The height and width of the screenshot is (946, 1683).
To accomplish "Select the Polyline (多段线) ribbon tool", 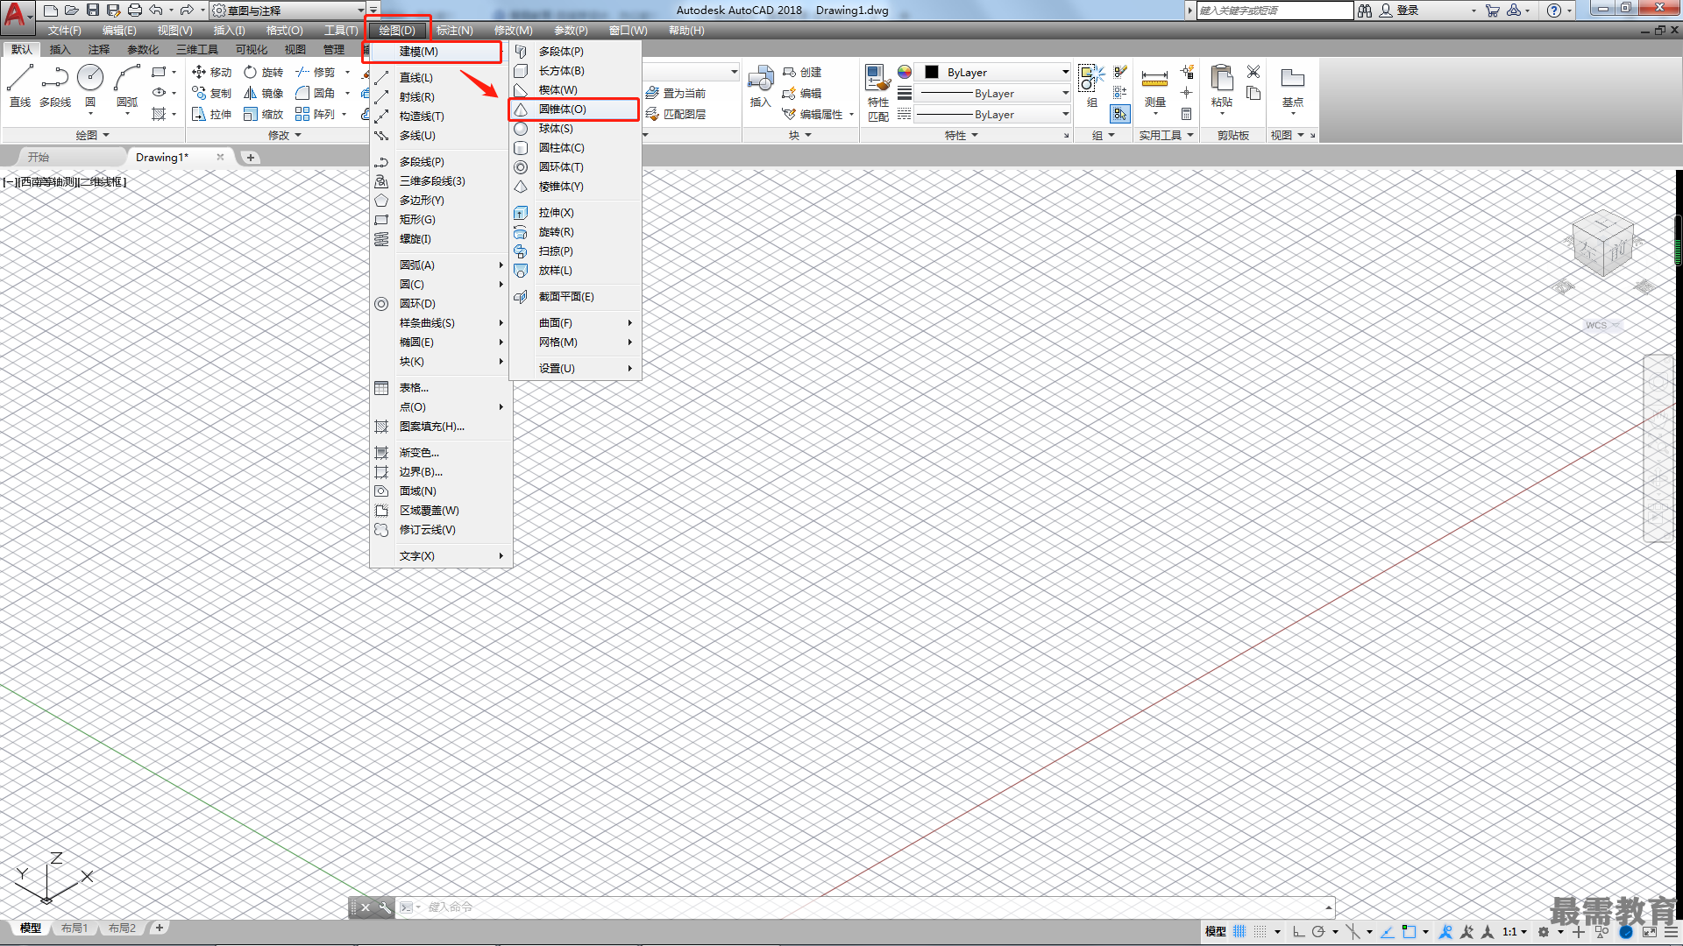I will (x=54, y=86).
